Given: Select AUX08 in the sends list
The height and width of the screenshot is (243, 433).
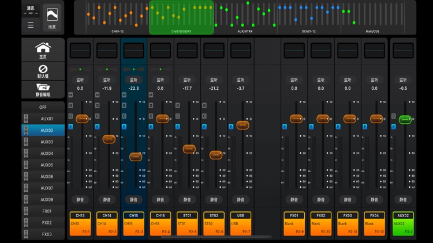Looking at the screenshot, I should pos(43,199).
